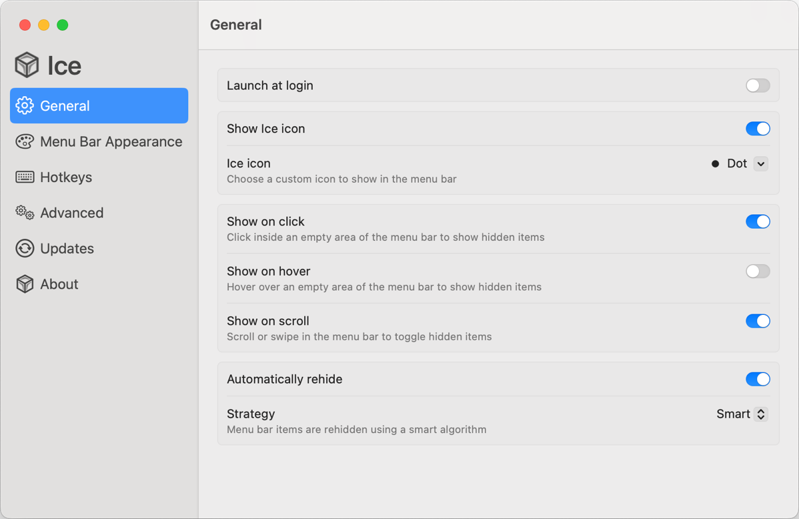
Task: Disable the Show on click switch
Action: (758, 221)
